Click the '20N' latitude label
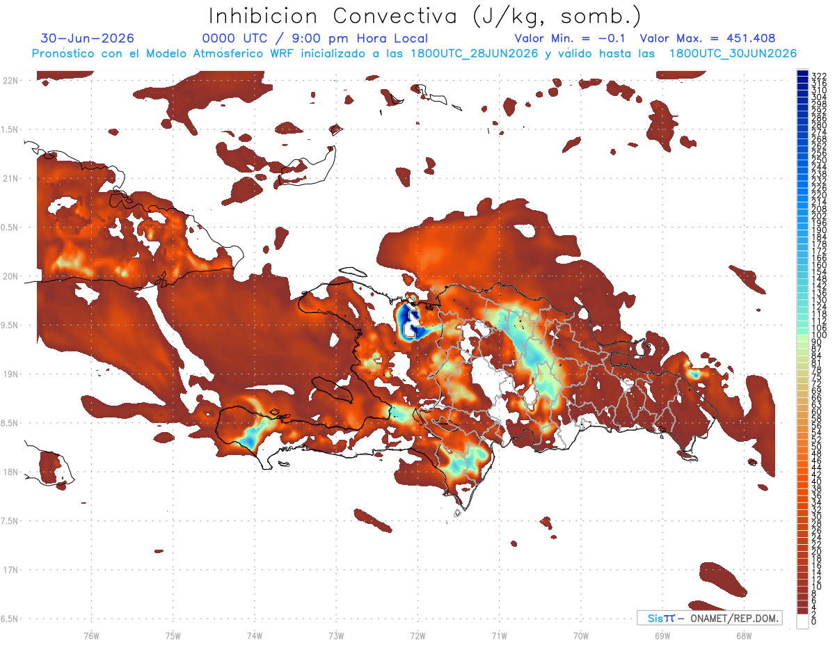 pyautogui.click(x=10, y=276)
